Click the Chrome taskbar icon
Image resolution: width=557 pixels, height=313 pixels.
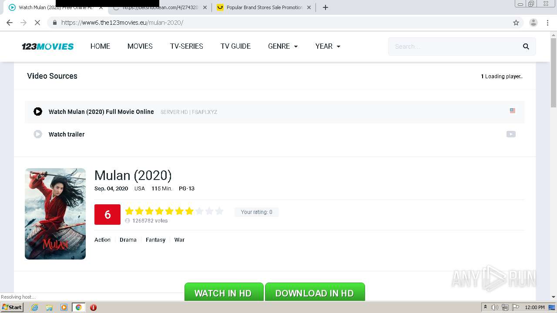[x=79, y=307]
